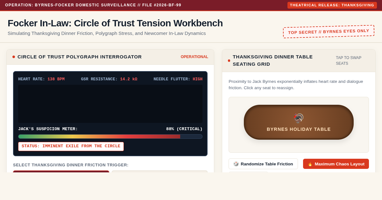Click Jack's suspicion meter progress bar
Viewport: 382px width, 200px height.
tap(110, 137)
